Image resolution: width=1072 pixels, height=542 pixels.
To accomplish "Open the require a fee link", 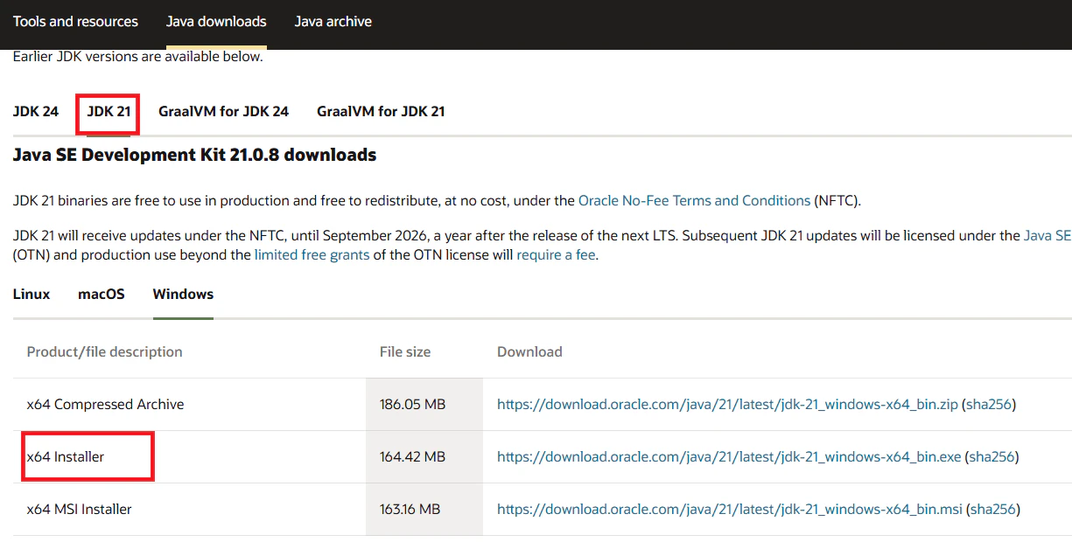I will click(556, 255).
